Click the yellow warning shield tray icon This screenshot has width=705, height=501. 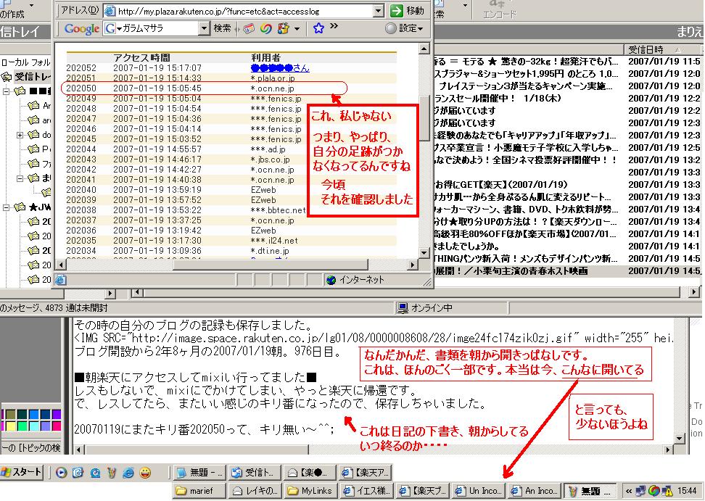coord(667,491)
